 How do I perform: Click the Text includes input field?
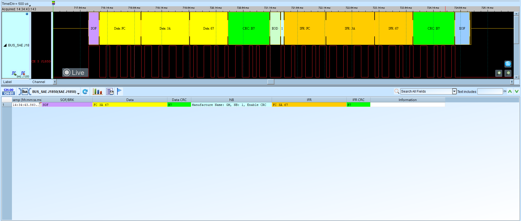pos(490,91)
